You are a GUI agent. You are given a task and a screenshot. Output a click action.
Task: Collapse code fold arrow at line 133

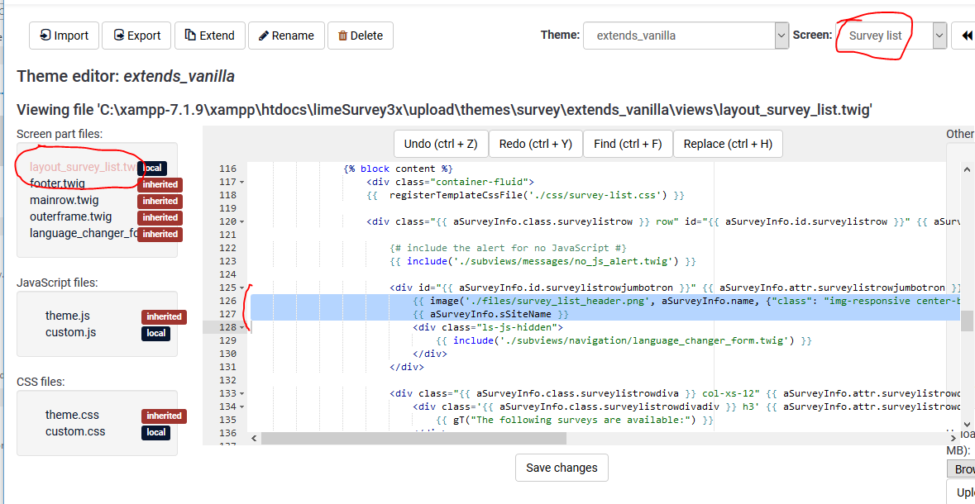(x=241, y=393)
